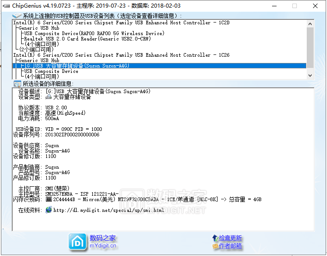Click the ChipGenius title bar app icon
This screenshot has width=327, height=256.
(6, 6)
